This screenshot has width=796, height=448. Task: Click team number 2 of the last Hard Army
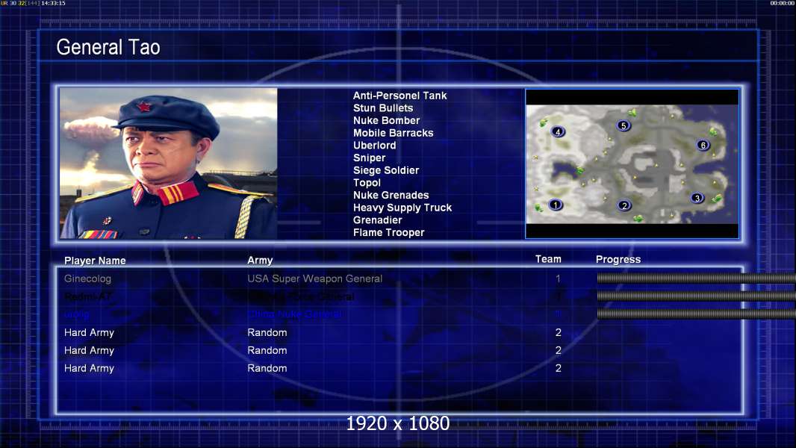(558, 368)
